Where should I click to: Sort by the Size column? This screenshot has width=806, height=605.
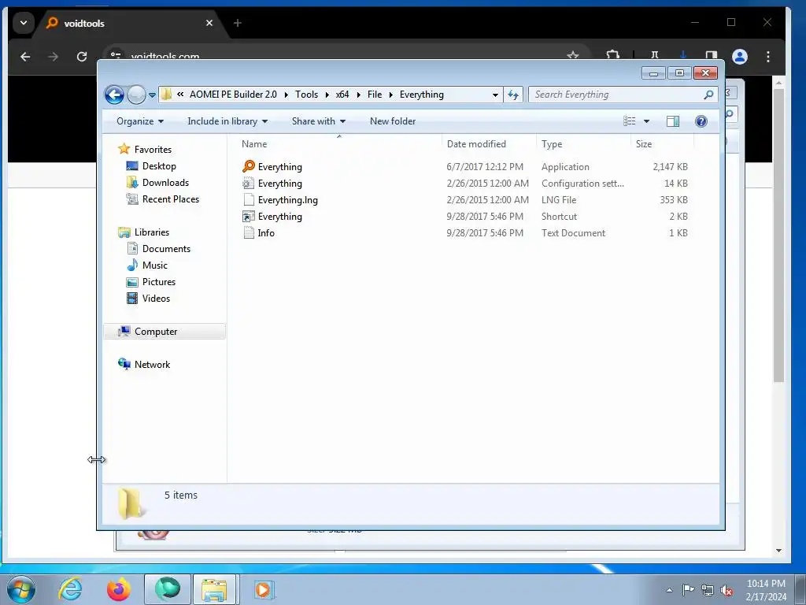coord(663,144)
